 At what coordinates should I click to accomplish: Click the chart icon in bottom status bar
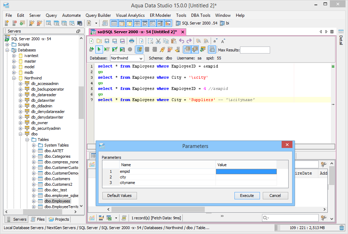(x=92, y=218)
